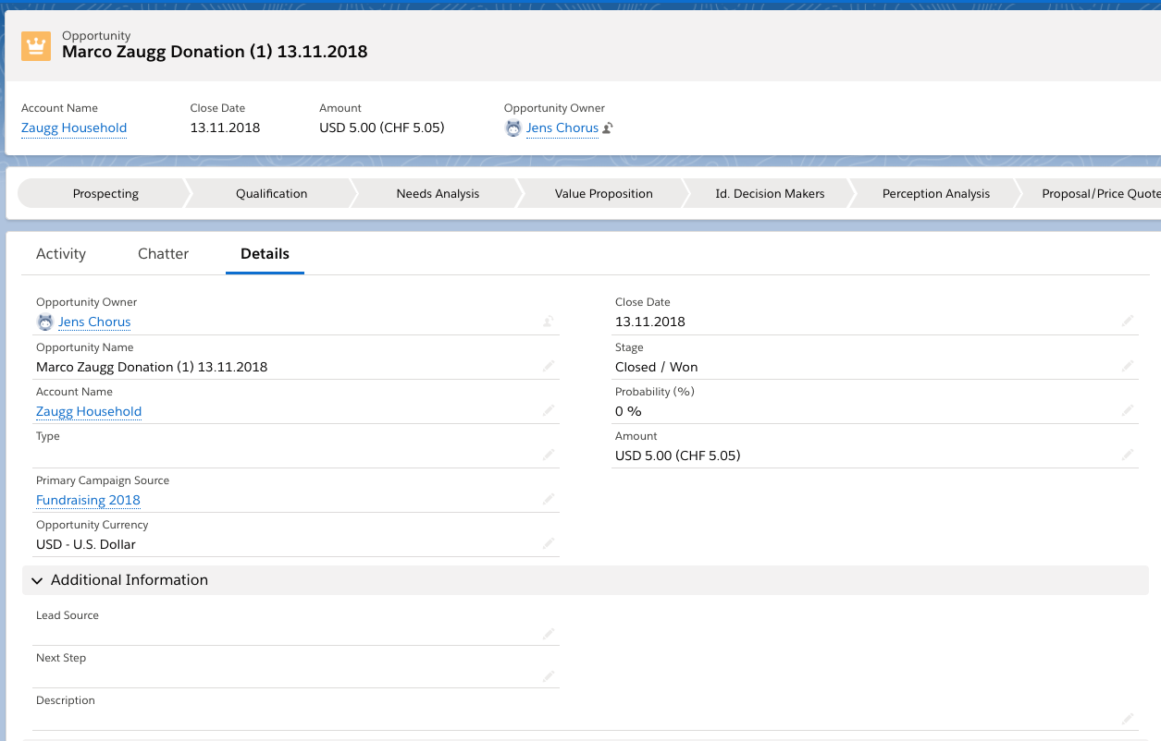Viewport: 1161px width, 741px height.
Task: Click the pencil icon to edit Description
Action: pyautogui.click(x=1128, y=718)
